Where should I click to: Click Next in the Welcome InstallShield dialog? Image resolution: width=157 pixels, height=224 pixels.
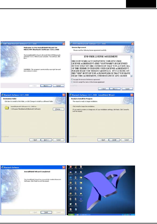tap(46, 86)
